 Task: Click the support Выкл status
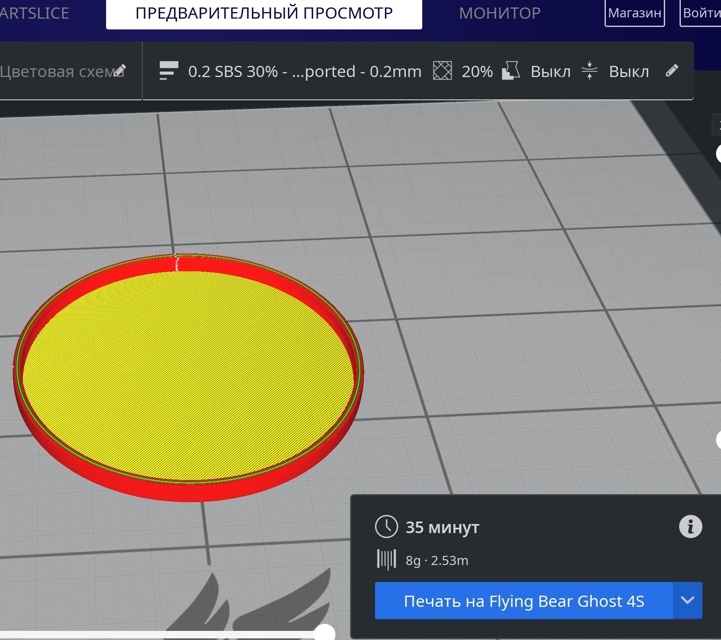pyautogui.click(x=550, y=72)
